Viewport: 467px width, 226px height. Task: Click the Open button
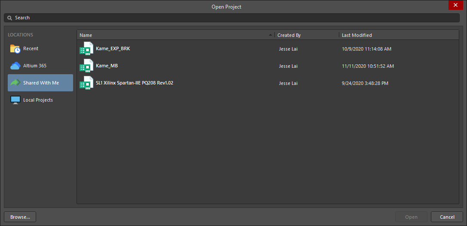pyautogui.click(x=411, y=217)
